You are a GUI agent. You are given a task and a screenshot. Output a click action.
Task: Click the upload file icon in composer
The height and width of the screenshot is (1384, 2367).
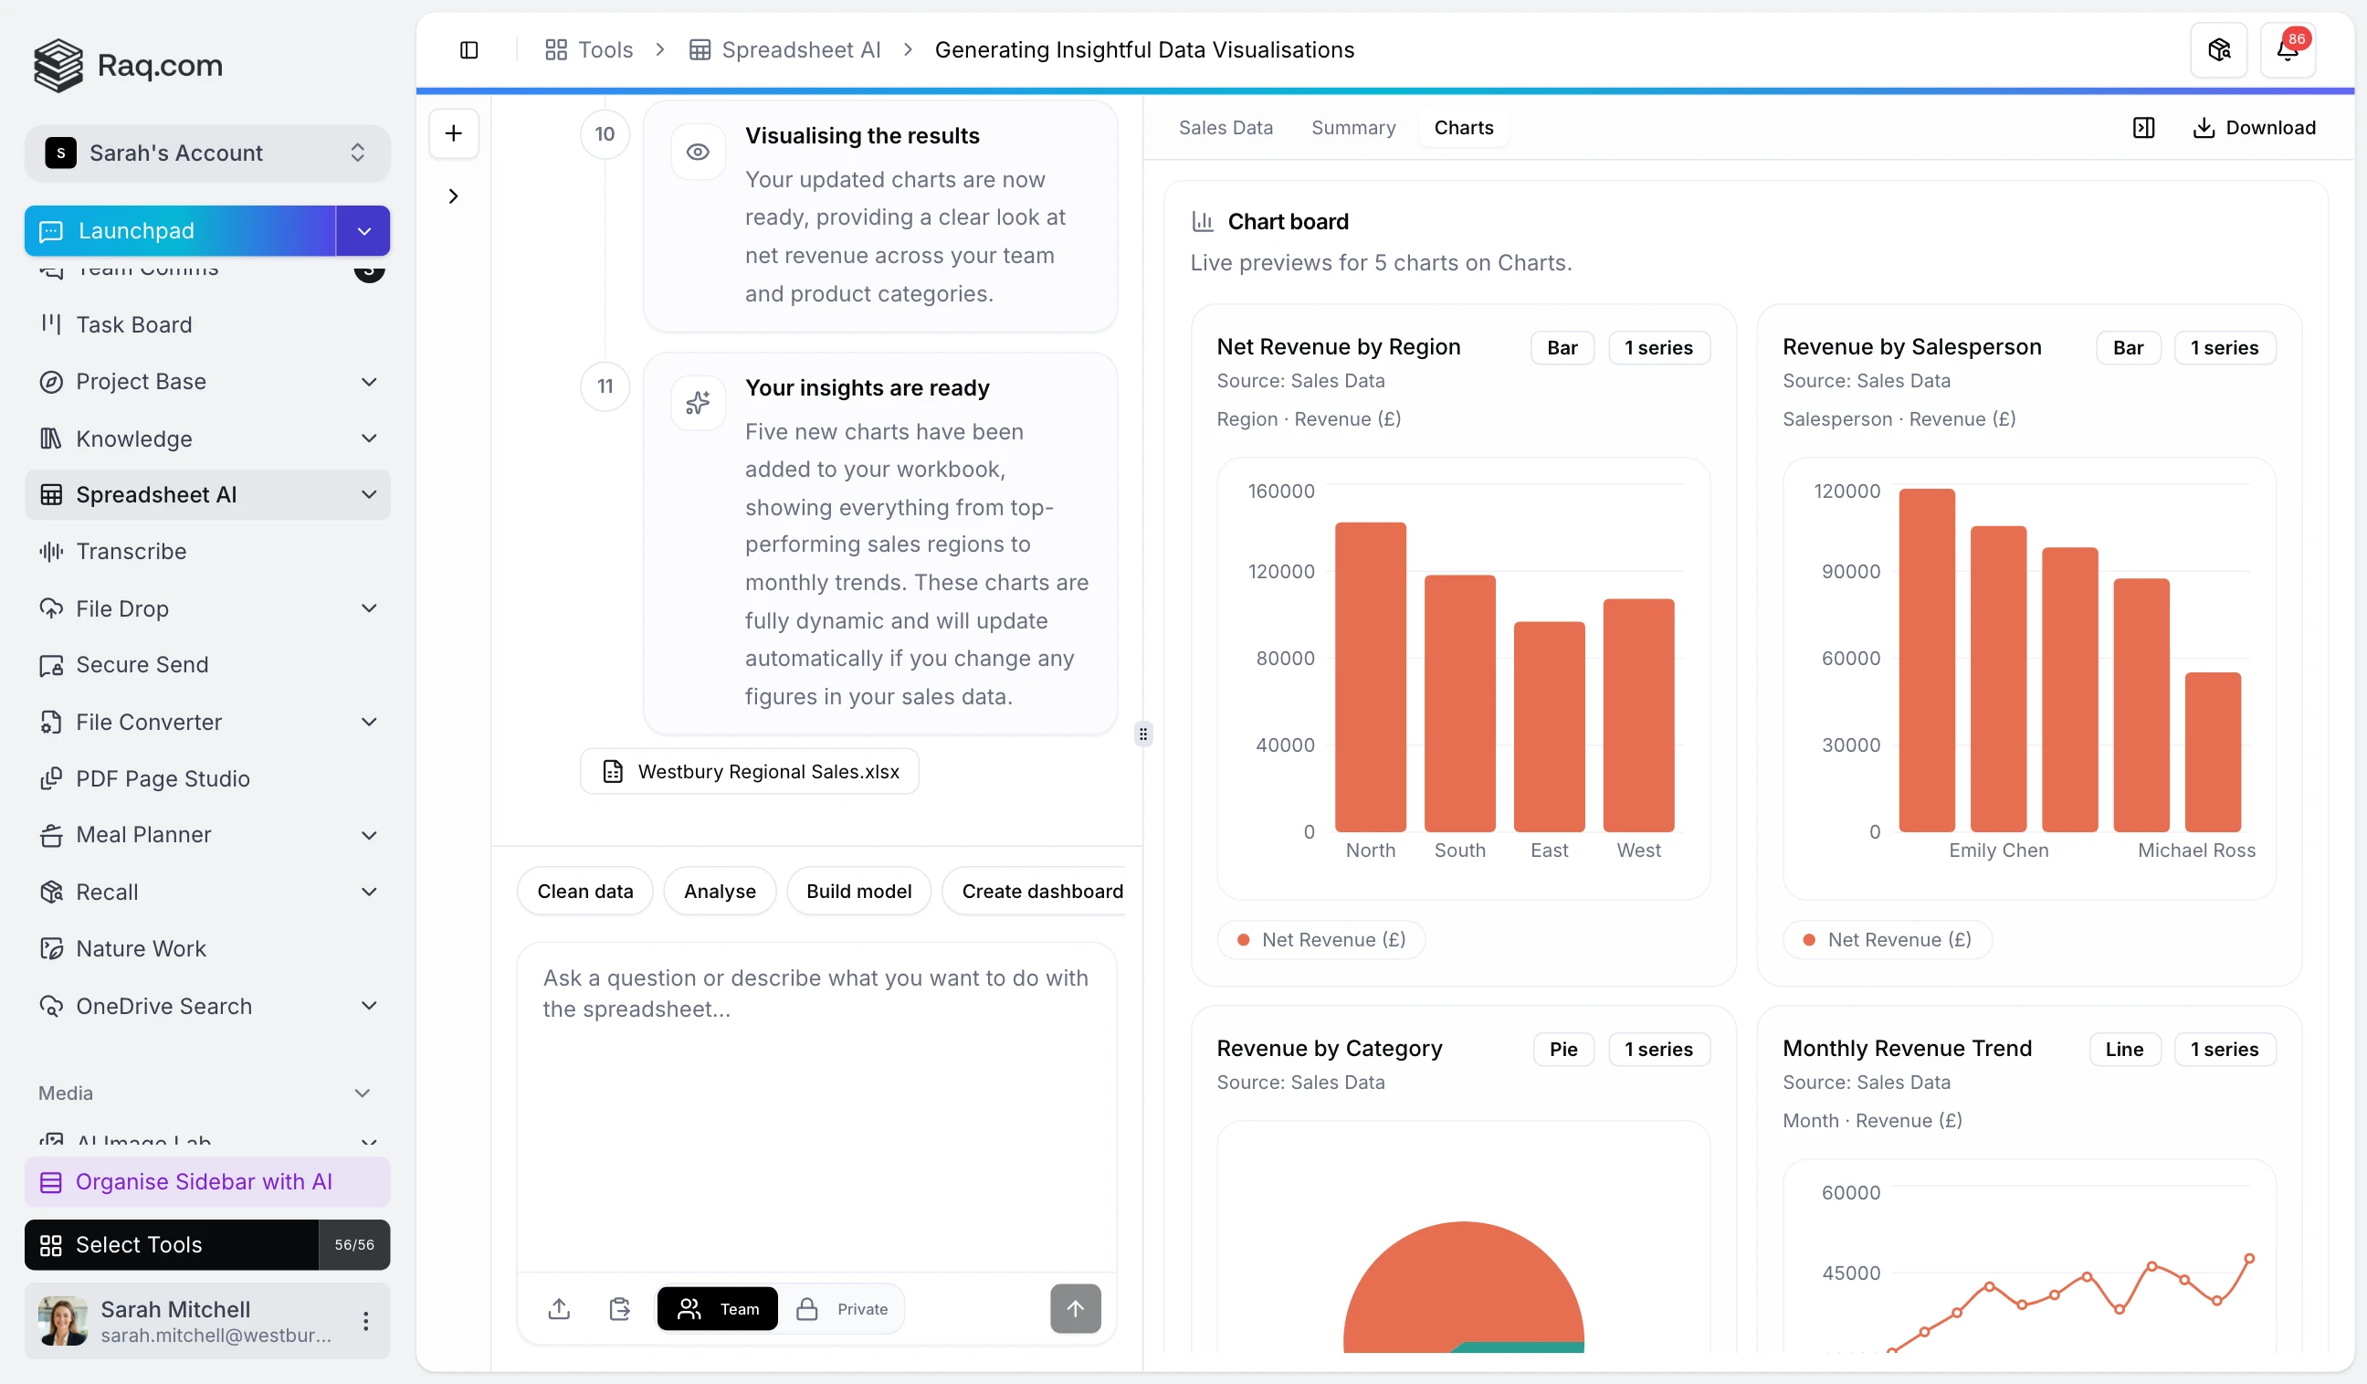click(x=559, y=1309)
